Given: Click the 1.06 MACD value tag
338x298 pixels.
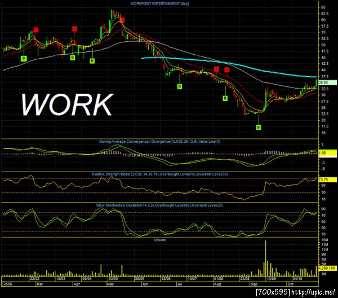Looking at the screenshot, I should (x=327, y=153).
